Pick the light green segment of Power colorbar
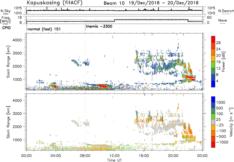 coord(213,65)
